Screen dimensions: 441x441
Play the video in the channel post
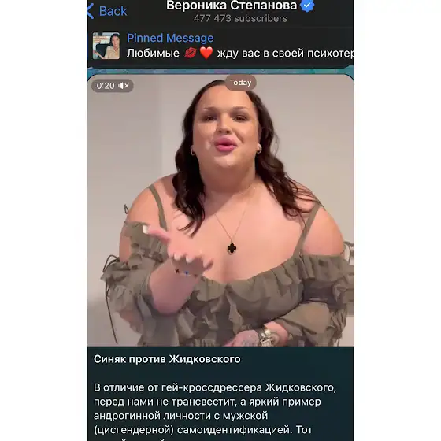(x=220, y=210)
